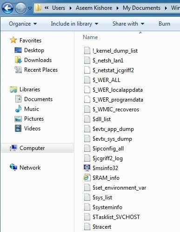Screen dimensions: 180x232
Task: Click the Forward navigation arrow button
Action: tap(20, 8)
